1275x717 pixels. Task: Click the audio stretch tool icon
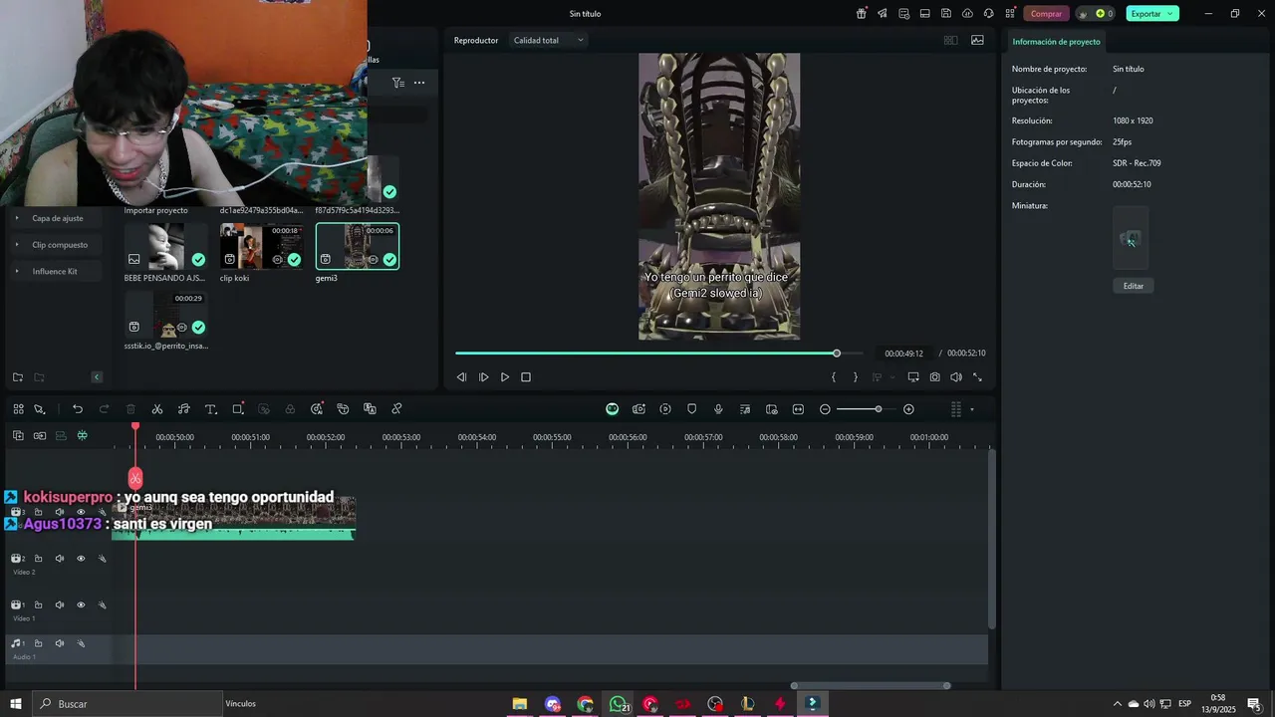coord(184,409)
